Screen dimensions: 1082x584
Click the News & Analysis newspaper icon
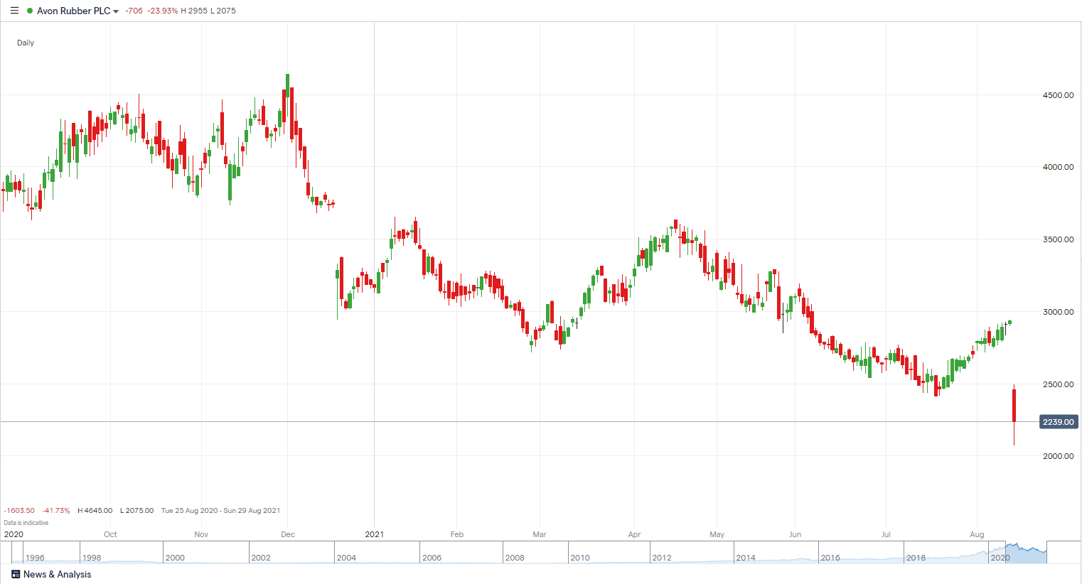[x=16, y=574]
